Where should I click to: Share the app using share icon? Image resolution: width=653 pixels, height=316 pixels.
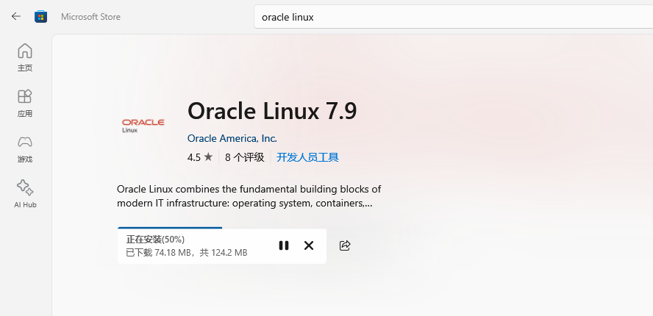click(345, 245)
